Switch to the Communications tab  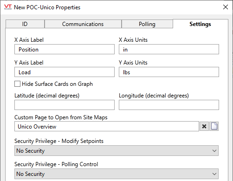(83, 24)
